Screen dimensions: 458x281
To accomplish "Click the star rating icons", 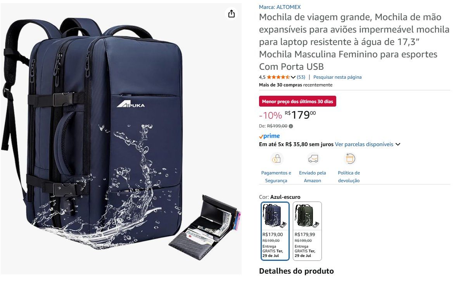I will [278, 77].
